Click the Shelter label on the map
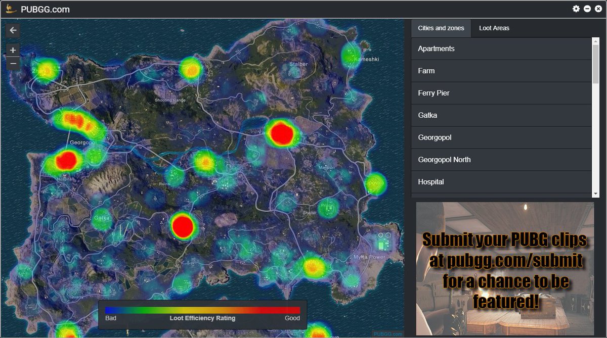607x338 pixels. pos(310,213)
